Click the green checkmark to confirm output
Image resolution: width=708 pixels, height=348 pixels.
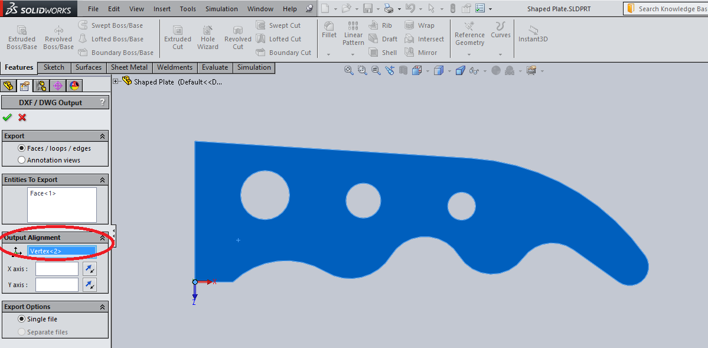7,118
